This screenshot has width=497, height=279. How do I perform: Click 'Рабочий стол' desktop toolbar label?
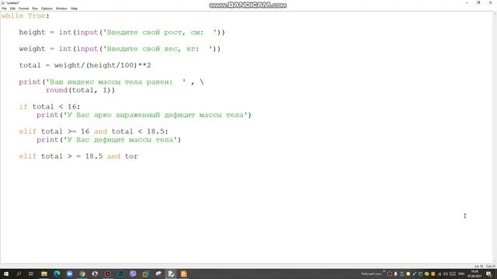[x=371, y=274]
